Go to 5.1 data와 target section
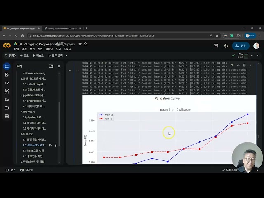The height and width of the screenshot is (198, 264). tap(34, 84)
